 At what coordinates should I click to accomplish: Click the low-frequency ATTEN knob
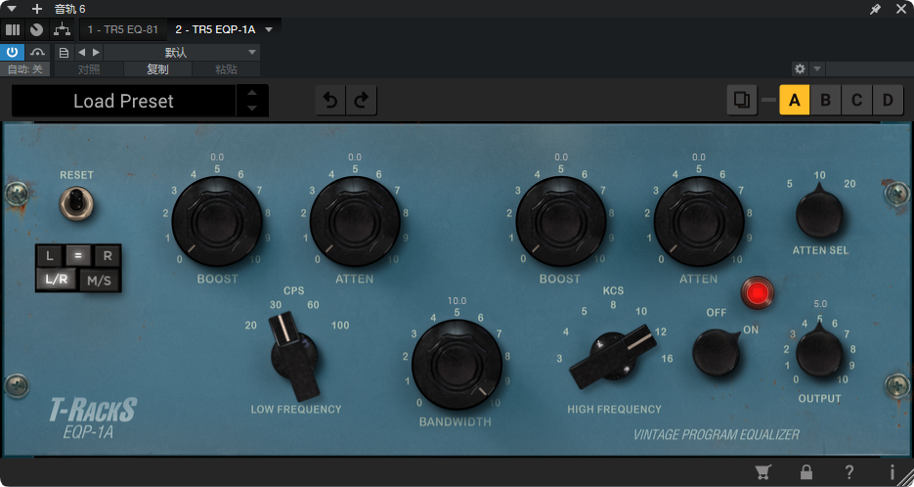tap(355, 221)
